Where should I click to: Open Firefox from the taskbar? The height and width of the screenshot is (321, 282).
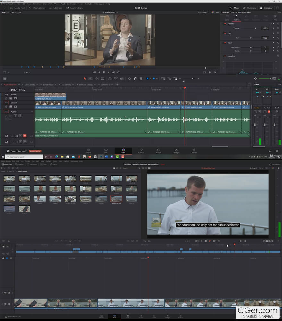click(90, 157)
